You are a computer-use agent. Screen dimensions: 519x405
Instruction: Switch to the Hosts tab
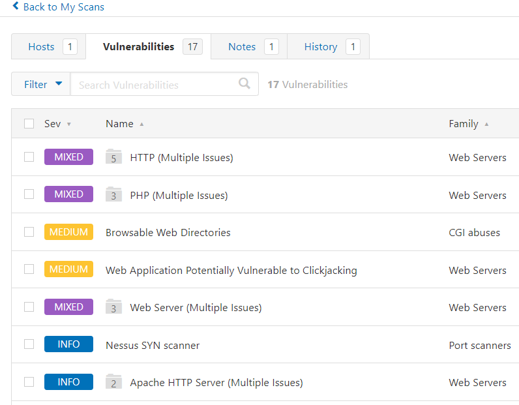coord(48,47)
